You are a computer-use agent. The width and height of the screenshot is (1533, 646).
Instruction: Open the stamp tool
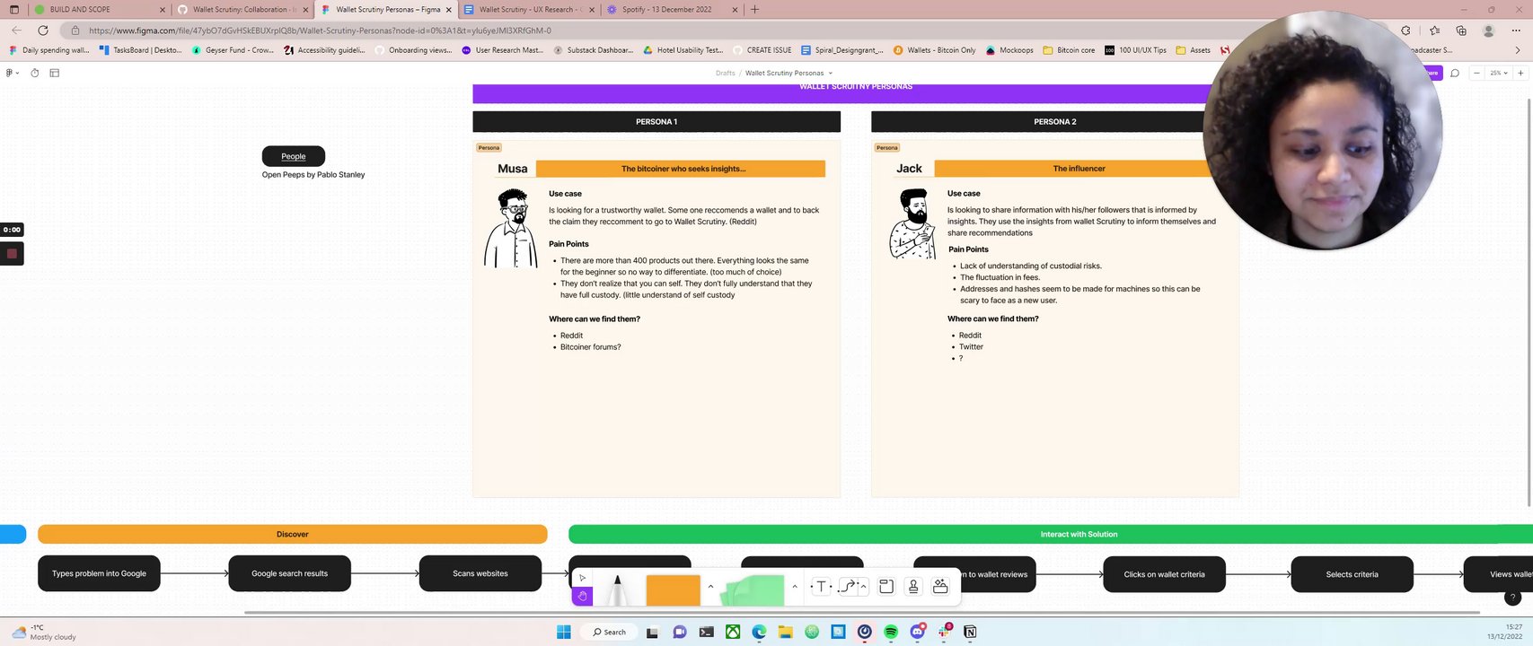(x=913, y=587)
